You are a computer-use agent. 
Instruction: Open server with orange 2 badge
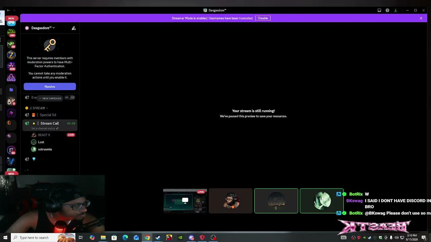(11, 101)
